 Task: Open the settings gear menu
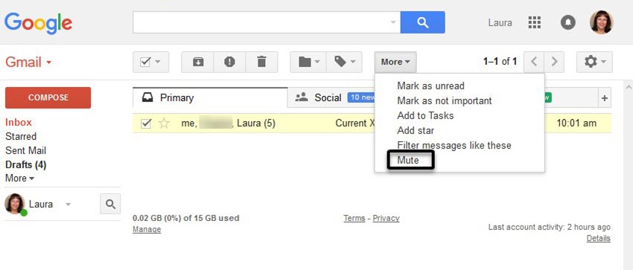(594, 62)
